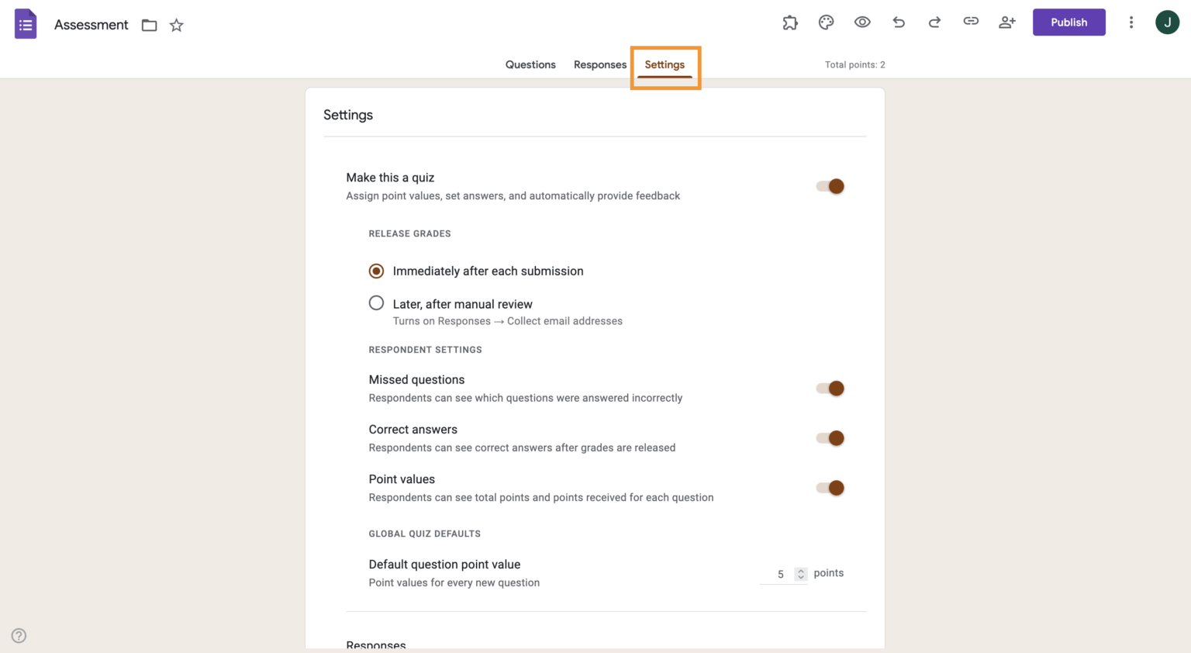Open the three-dot overflow menu

click(x=1131, y=22)
